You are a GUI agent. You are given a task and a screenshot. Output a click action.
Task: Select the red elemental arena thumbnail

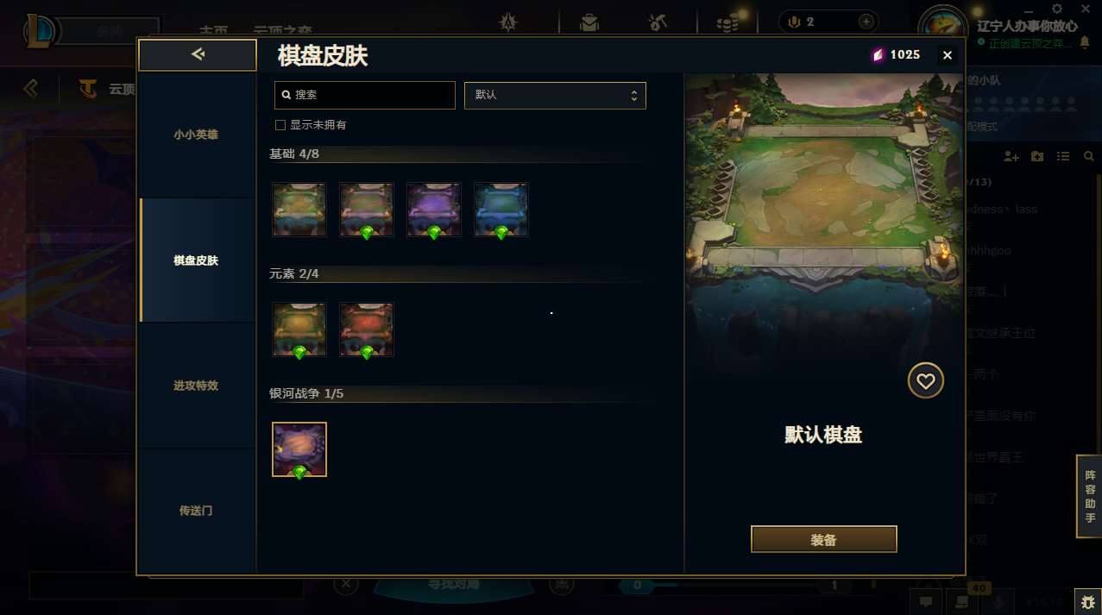point(367,329)
